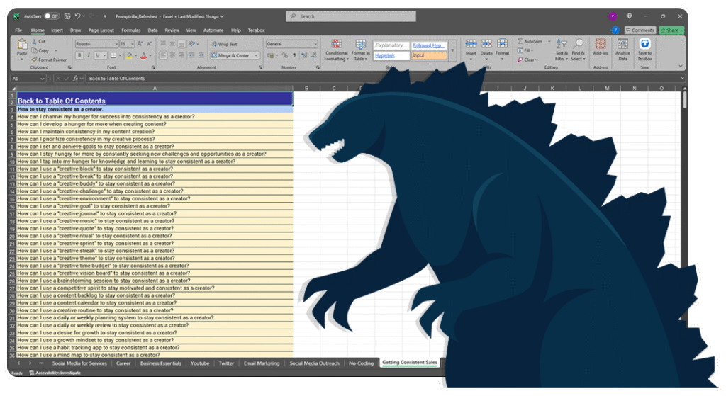Image resolution: width=726 pixels, height=396 pixels.
Task: Click the red Font Color swatch
Action: click(143, 56)
